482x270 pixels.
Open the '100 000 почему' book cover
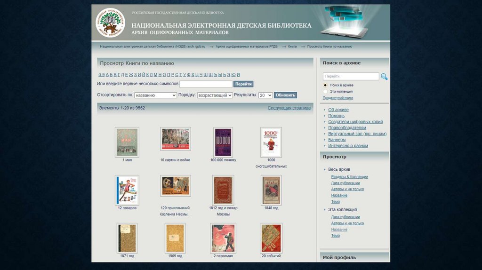click(x=223, y=142)
